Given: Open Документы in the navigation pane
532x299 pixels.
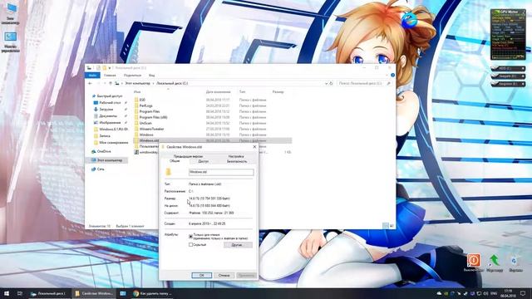Looking at the screenshot, I should 108,116.
